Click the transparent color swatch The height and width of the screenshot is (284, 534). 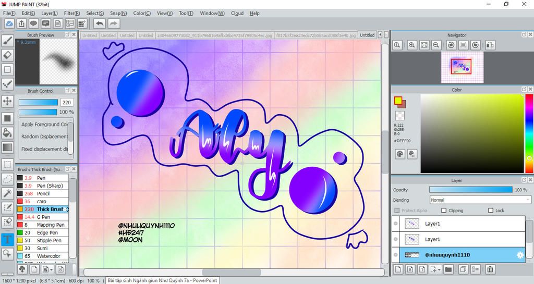click(x=400, y=115)
